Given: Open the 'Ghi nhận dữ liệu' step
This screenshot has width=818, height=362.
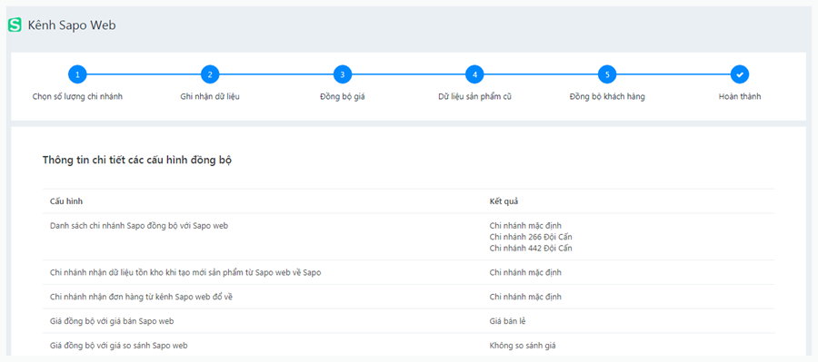Looking at the screenshot, I should [x=210, y=97].
